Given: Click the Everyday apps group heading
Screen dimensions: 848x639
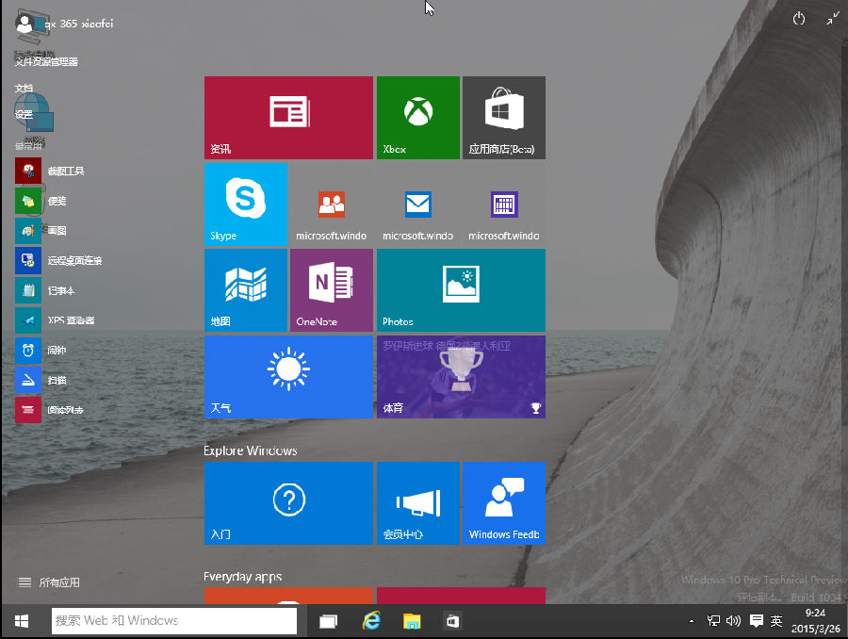Looking at the screenshot, I should click(243, 577).
